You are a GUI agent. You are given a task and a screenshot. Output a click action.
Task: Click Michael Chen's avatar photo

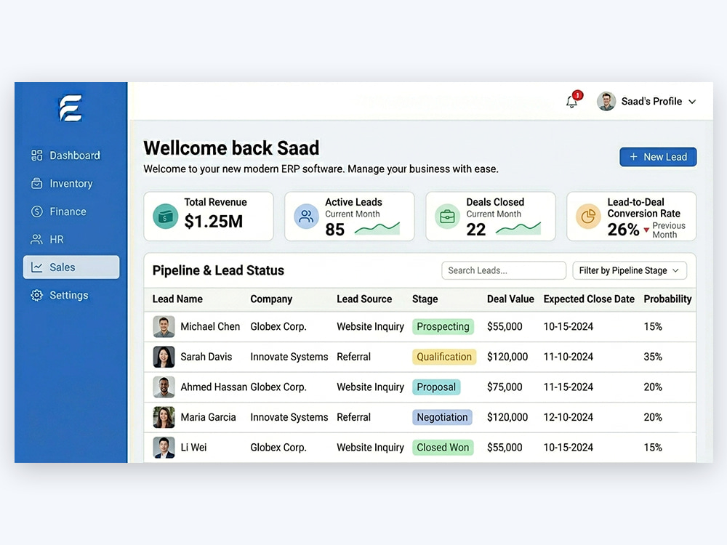[x=164, y=327]
